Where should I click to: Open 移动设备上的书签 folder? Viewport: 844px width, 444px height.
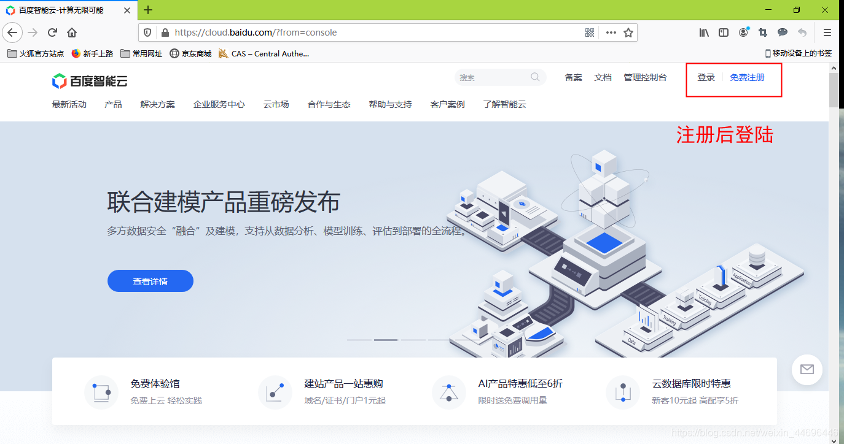[x=799, y=54]
